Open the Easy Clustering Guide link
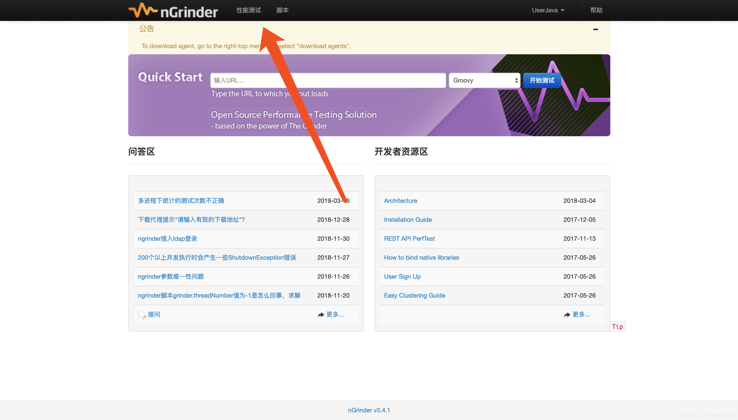 click(x=414, y=295)
